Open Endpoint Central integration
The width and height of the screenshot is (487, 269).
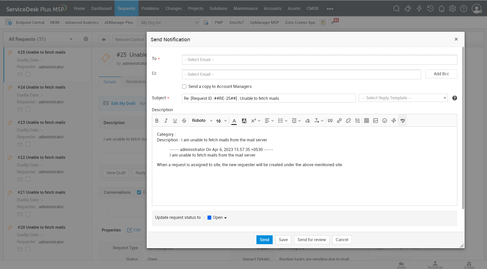(x=30, y=23)
